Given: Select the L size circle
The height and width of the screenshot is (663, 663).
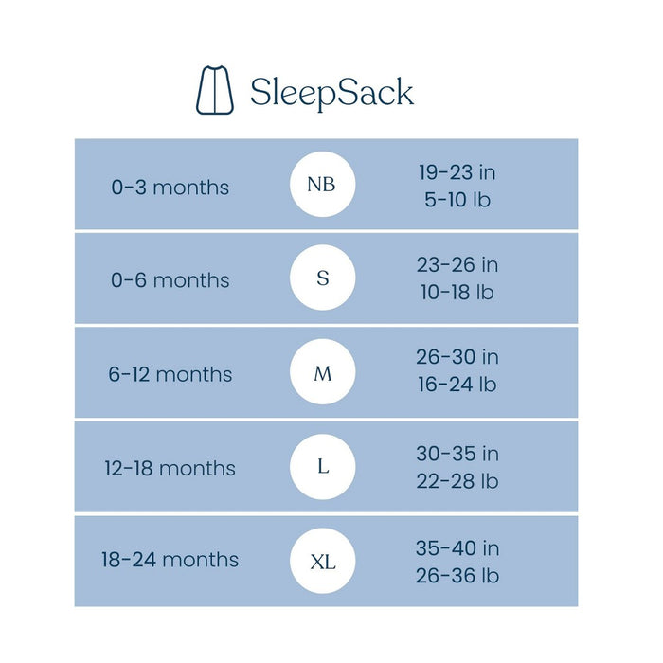Looking at the screenshot, I should click(322, 467).
